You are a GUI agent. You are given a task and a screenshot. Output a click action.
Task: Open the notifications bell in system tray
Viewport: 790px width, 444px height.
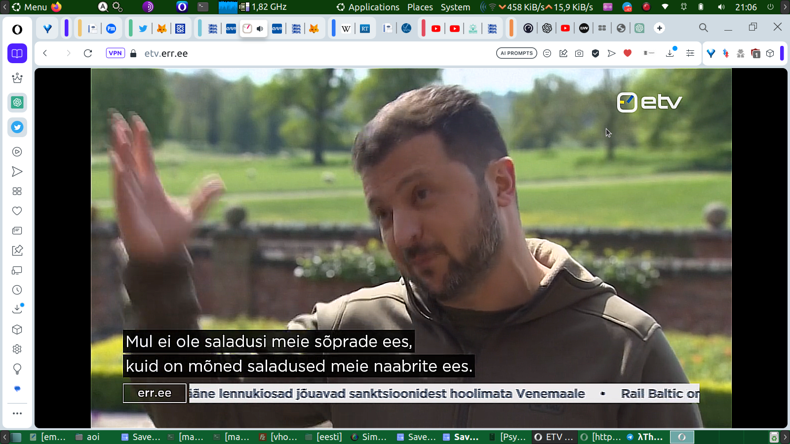[684, 7]
